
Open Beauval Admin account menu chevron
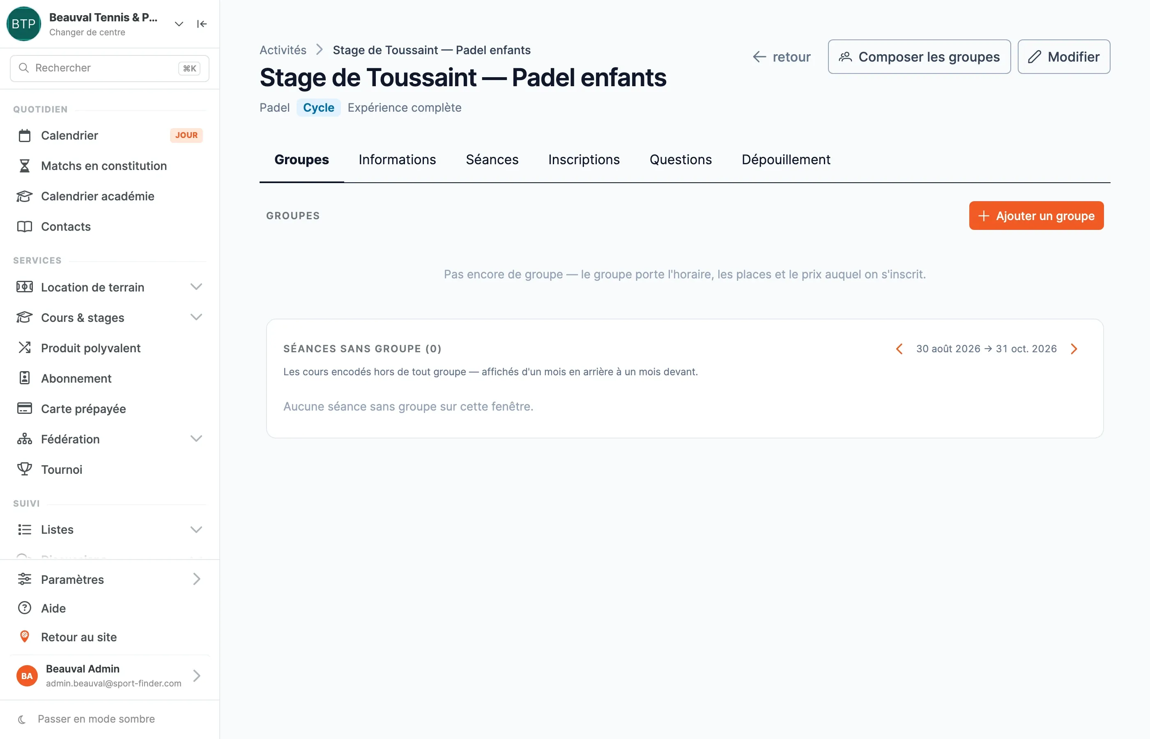tap(197, 676)
